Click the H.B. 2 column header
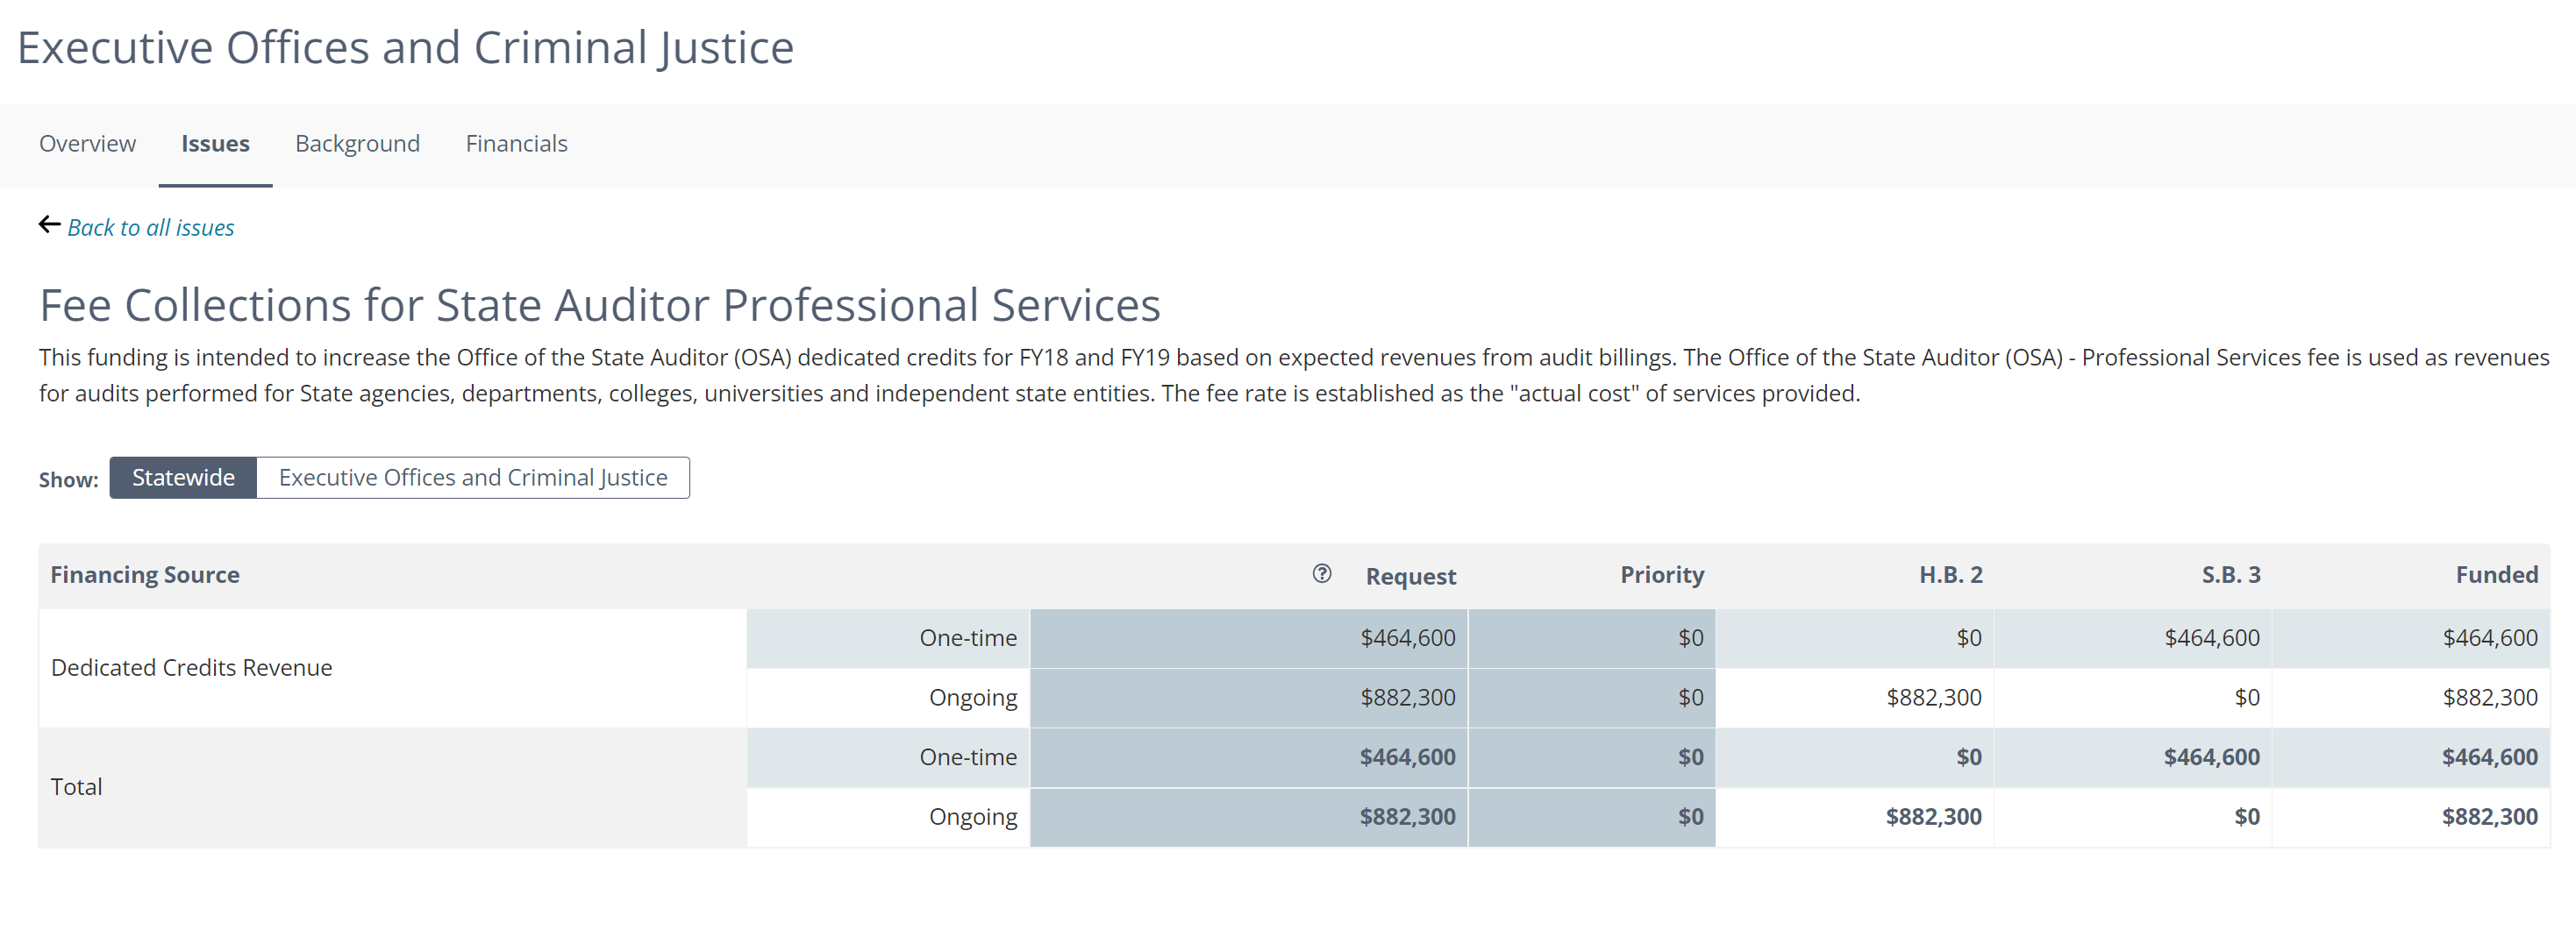This screenshot has height=937, width=2576. tap(1949, 574)
